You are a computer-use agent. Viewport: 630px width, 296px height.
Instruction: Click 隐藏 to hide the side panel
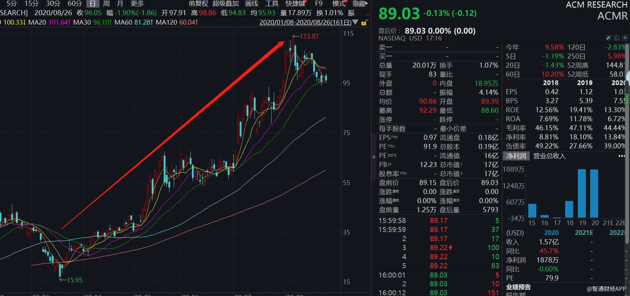click(x=360, y=4)
